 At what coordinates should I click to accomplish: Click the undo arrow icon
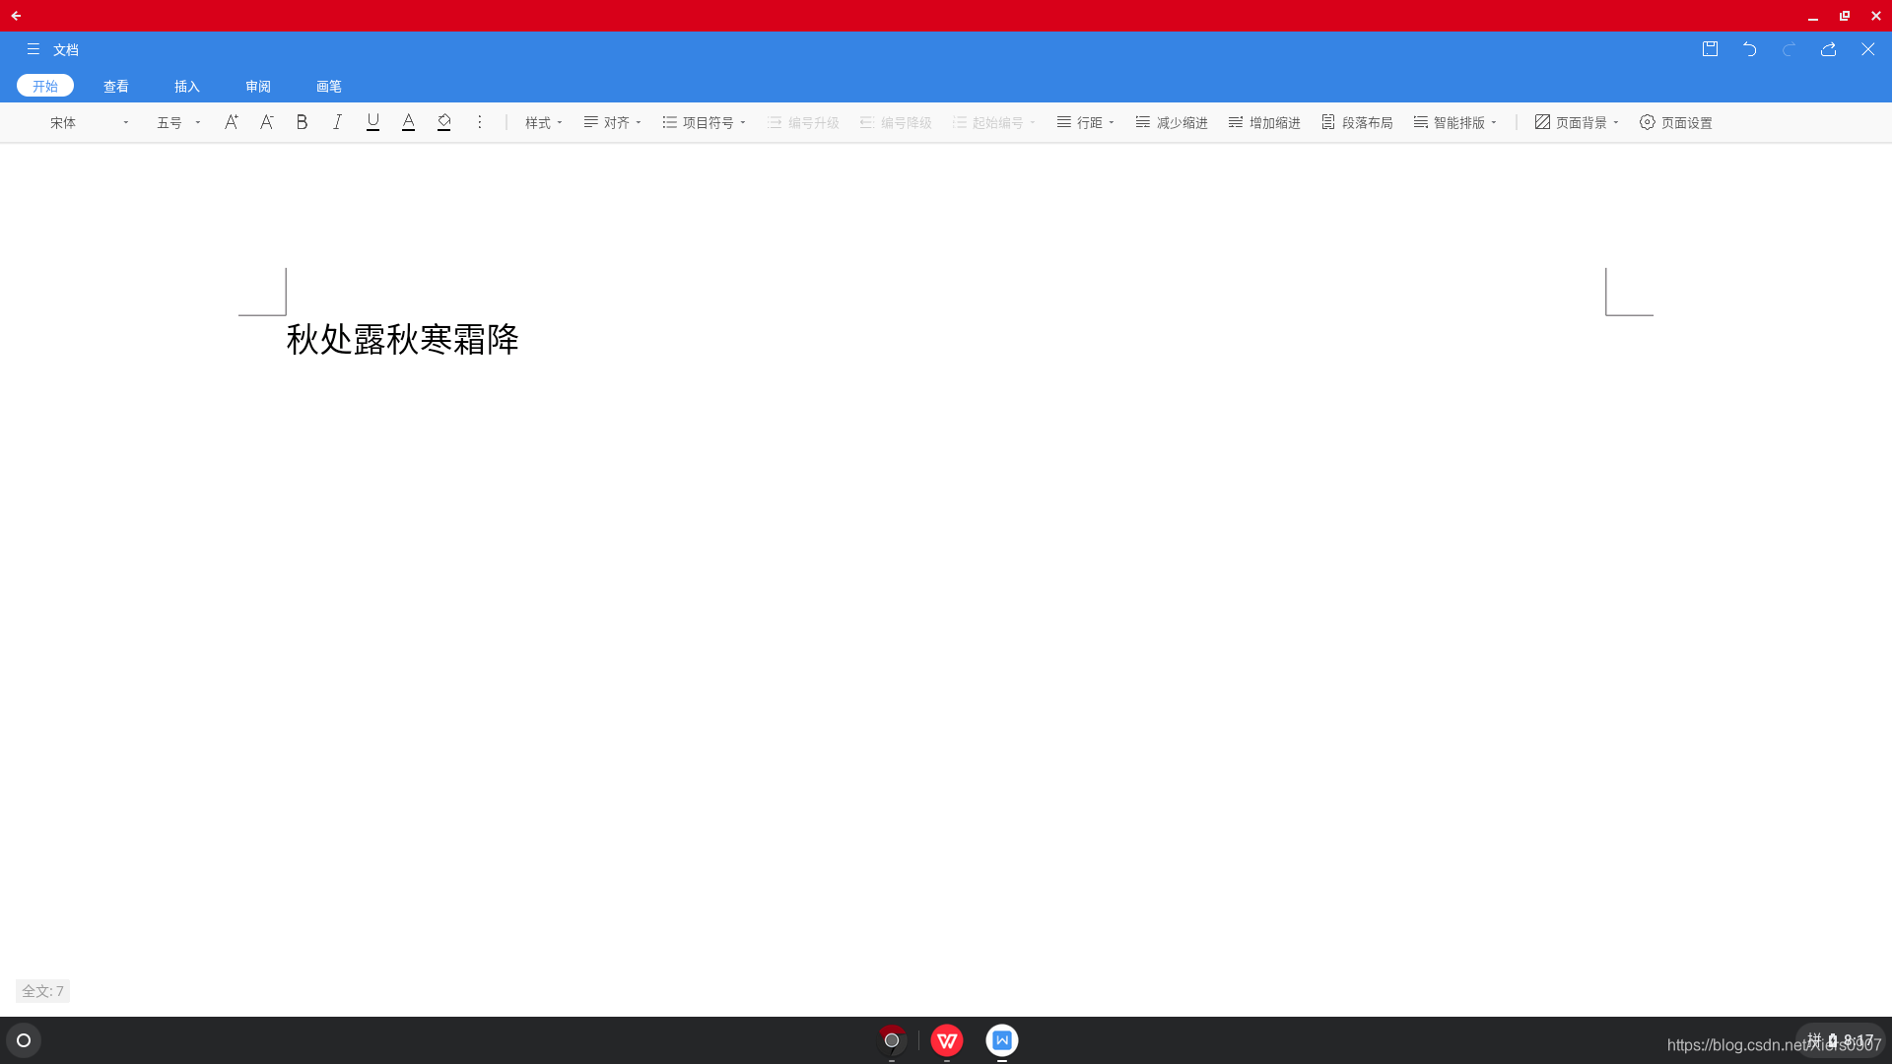1749,49
